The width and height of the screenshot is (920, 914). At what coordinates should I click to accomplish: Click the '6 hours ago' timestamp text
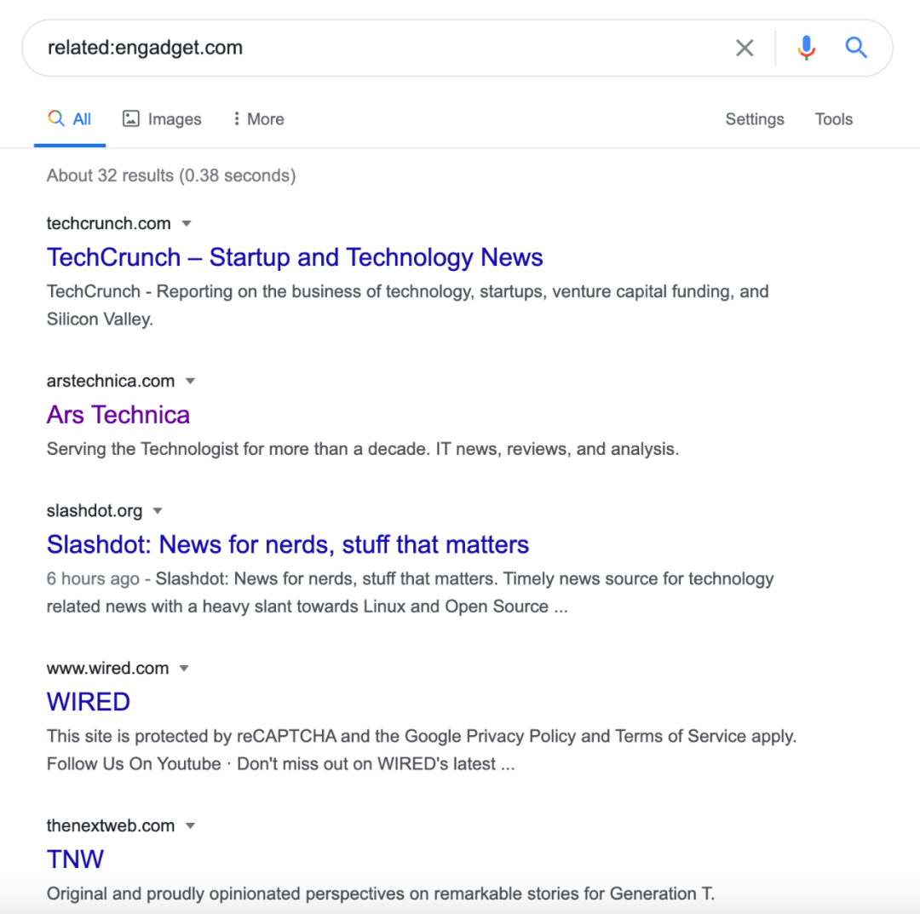point(93,579)
